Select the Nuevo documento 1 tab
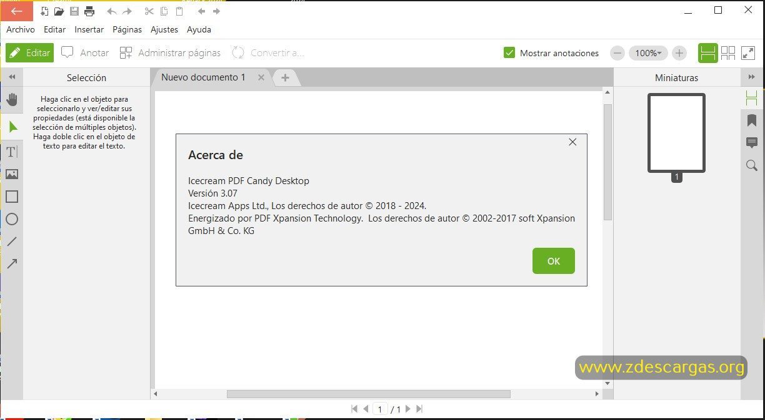Screen dimensions: 765x420 coord(204,77)
